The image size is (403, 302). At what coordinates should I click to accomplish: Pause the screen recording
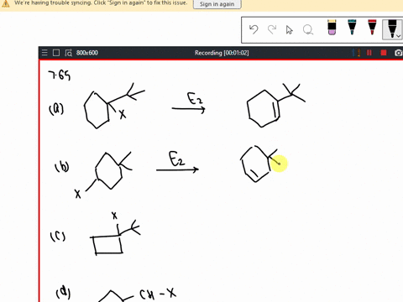point(369,53)
